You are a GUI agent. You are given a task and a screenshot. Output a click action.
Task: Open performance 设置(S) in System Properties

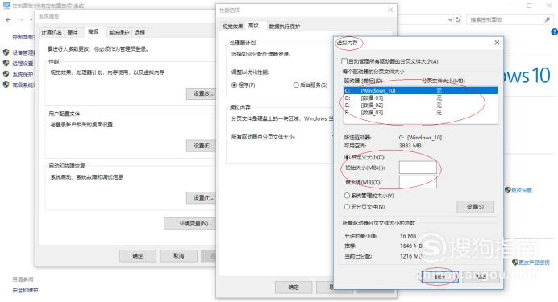pos(201,93)
